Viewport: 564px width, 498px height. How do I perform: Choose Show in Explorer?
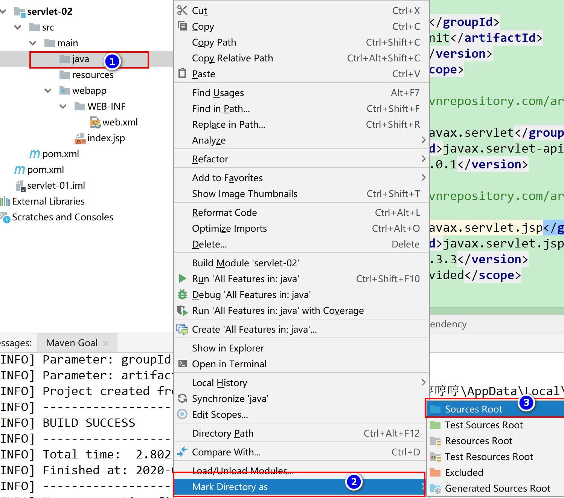point(301,348)
